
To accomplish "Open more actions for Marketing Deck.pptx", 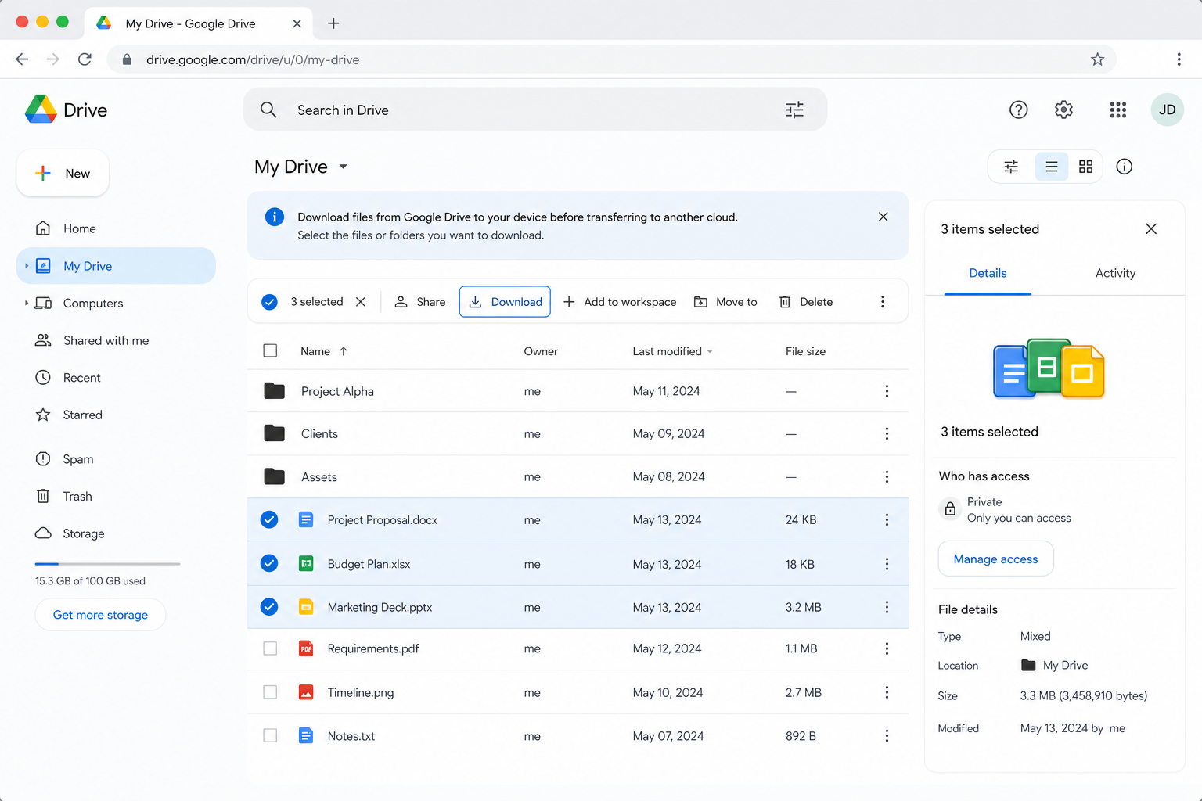I will coord(887,607).
